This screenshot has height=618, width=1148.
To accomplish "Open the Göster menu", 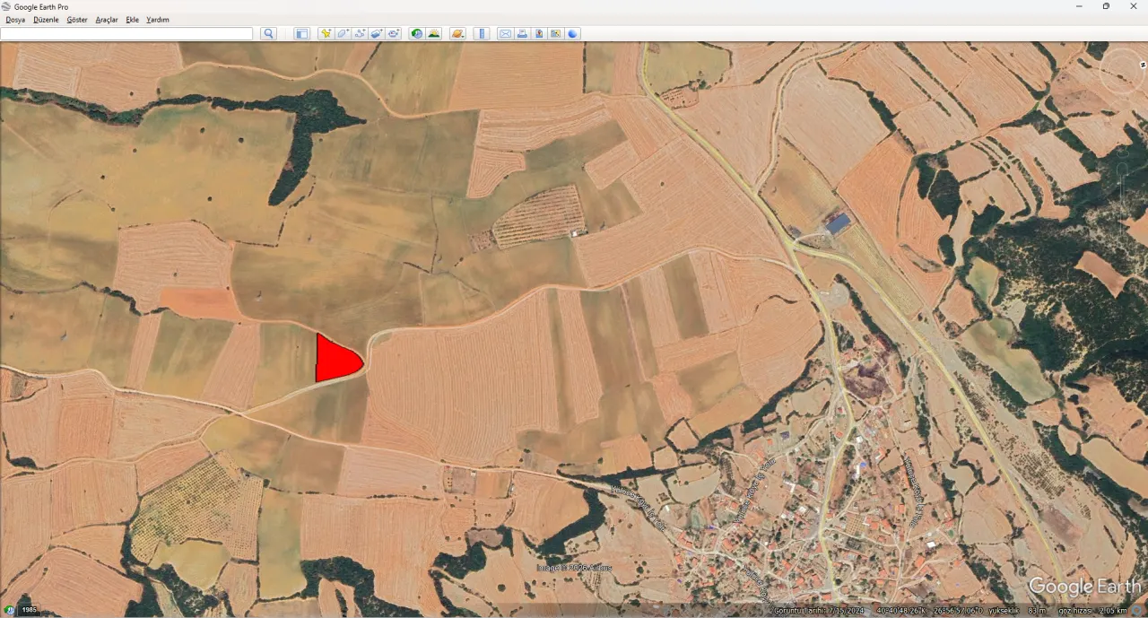I will point(77,20).
